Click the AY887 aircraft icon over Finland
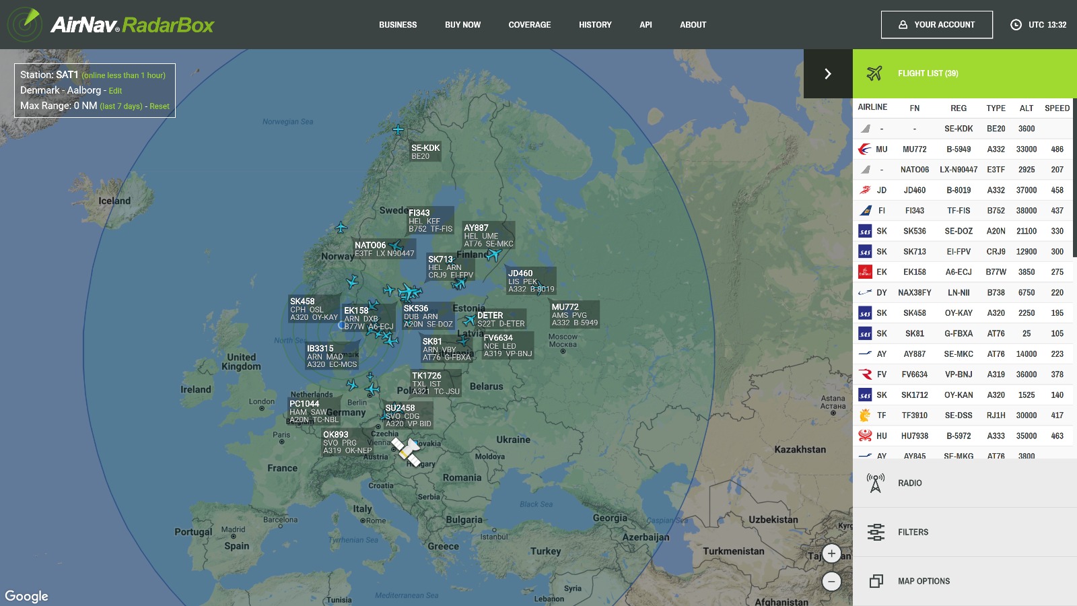This screenshot has height=606, width=1077. click(493, 255)
